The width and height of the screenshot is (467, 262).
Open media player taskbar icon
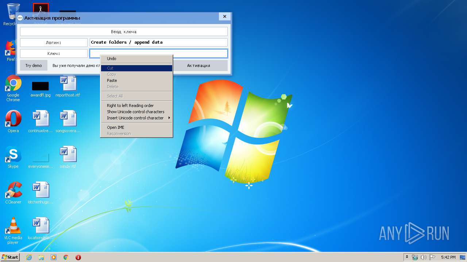pos(54,257)
